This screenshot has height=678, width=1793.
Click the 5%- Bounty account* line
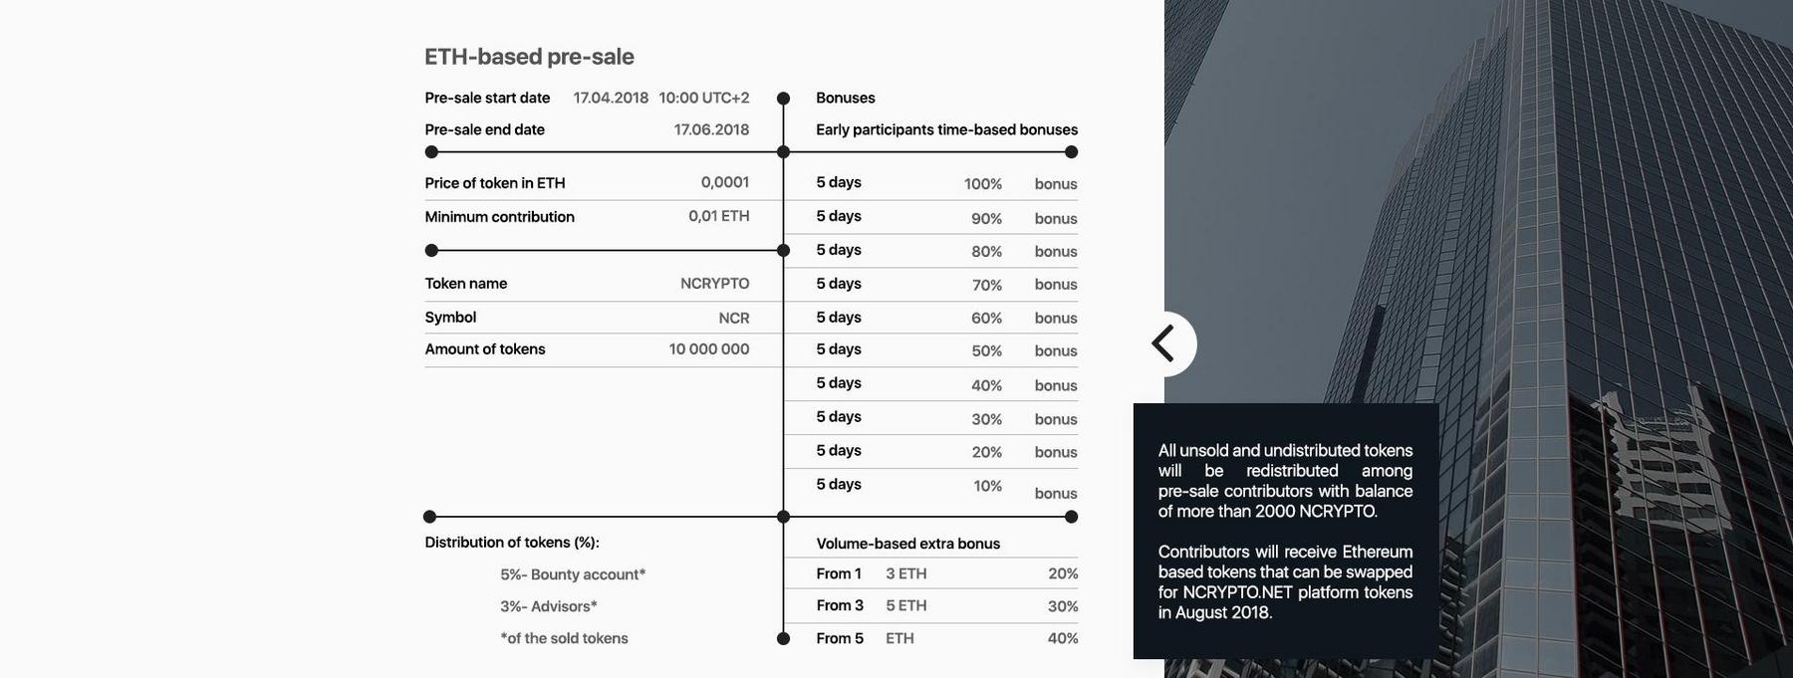pyautogui.click(x=573, y=574)
